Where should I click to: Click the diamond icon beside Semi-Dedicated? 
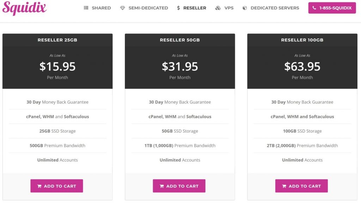click(x=122, y=8)
